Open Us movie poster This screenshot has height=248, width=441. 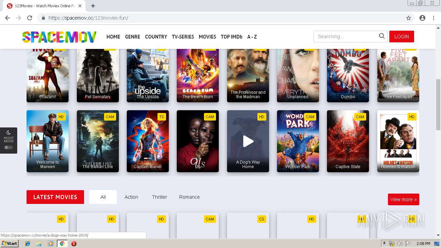pos(198,141)
